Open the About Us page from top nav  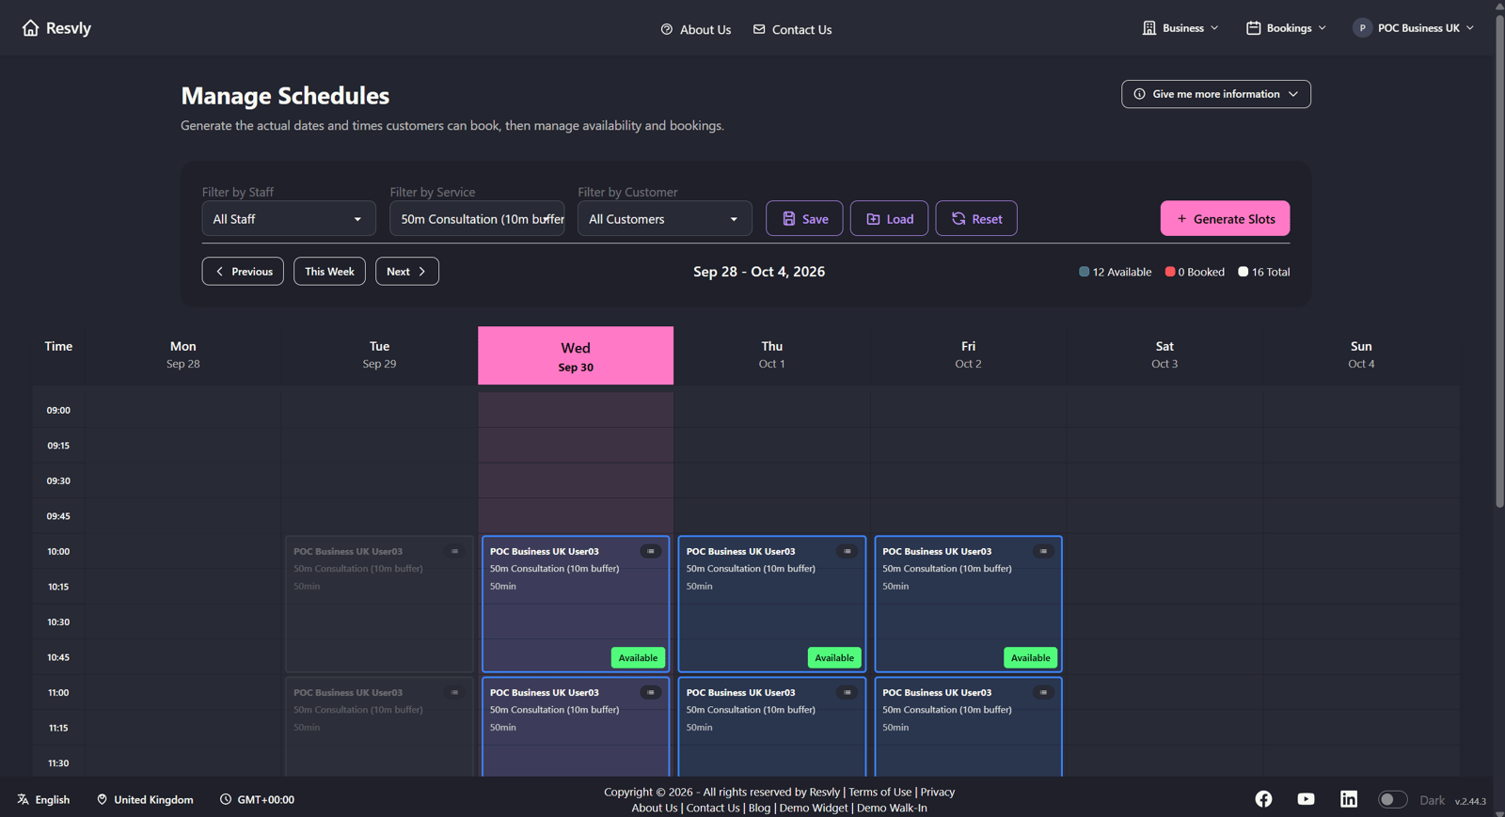pyautogui.click(x=696, y=29)
